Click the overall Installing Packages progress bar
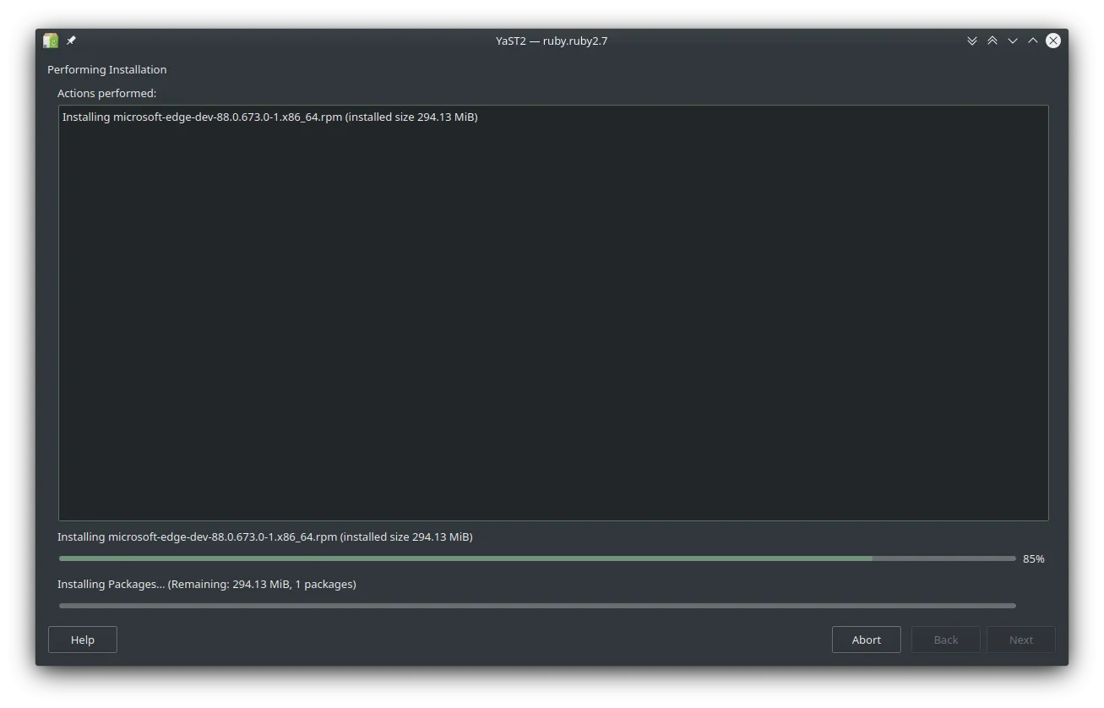Screen dimensions: 1104x708 pos(536,605)
